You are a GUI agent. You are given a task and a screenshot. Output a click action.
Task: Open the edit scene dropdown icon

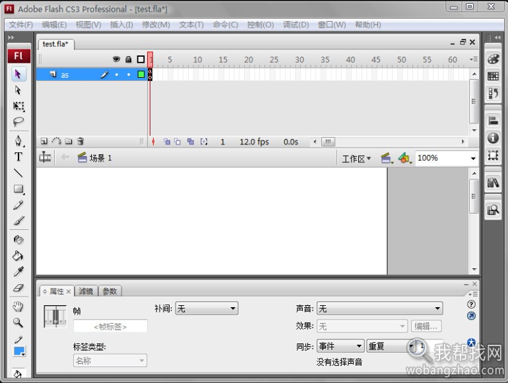386,158
